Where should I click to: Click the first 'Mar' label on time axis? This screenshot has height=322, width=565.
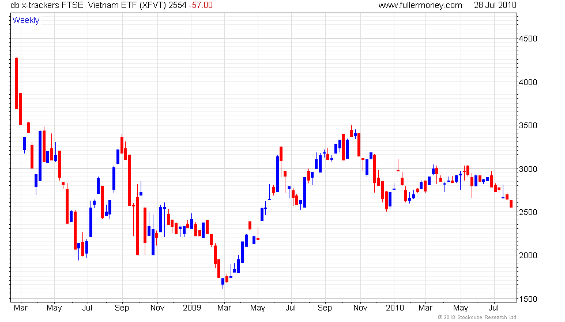point(21,308)
